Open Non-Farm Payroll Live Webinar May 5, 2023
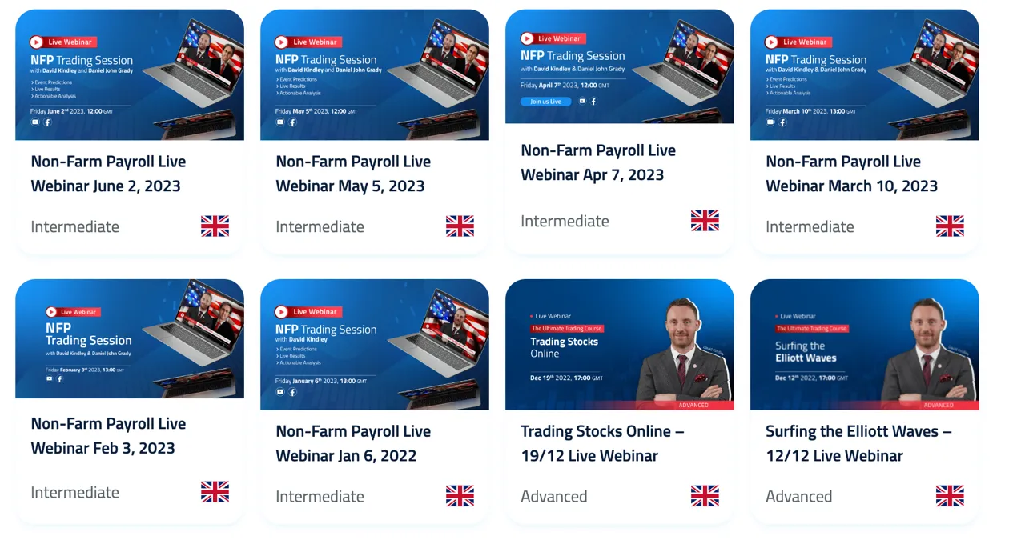This screenshot has height=548, width=1017. coord(353,174)
